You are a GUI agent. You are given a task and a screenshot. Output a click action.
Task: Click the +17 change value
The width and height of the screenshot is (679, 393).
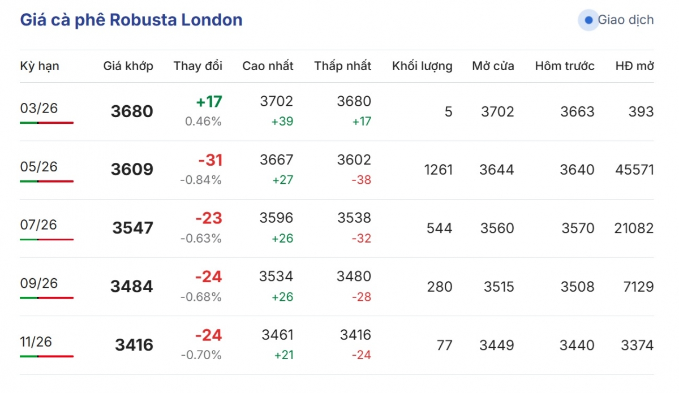[x=209, y=102]
